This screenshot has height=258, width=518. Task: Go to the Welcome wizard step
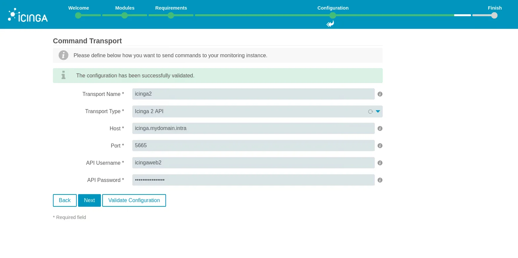click(78, 15)
